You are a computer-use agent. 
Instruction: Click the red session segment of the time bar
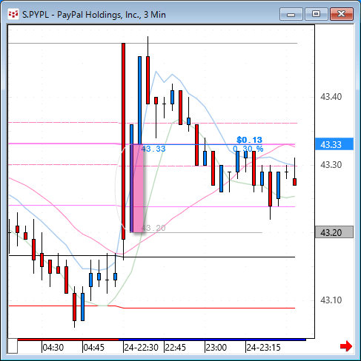point(68,340)
